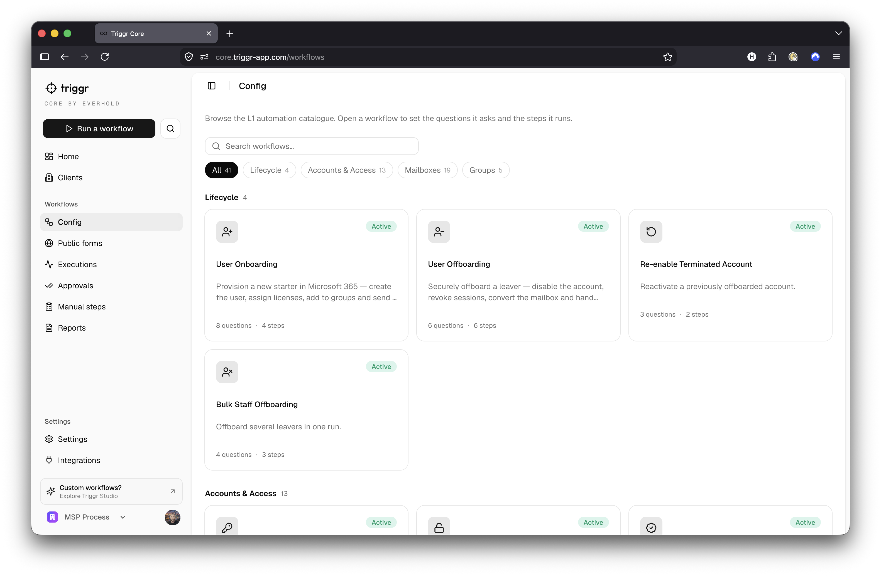Expand the MSP Process workspace switcher
This screenshot has height=576, width=881.
click(123, 517)
